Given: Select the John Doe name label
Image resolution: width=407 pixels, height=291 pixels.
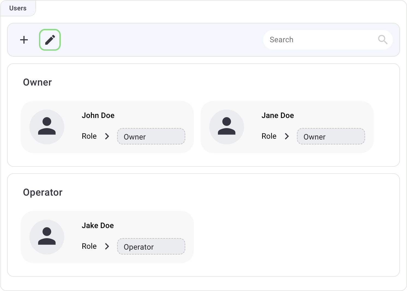Looking at the screenshot, I should pyautogui.click(x=98, y=116).
